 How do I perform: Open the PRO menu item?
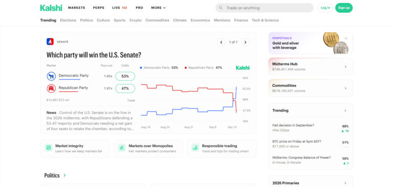(x=139, y=8)
